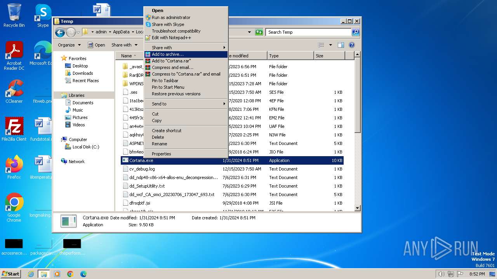
Task: Click the Change your view icon
Action: [321, 45]
